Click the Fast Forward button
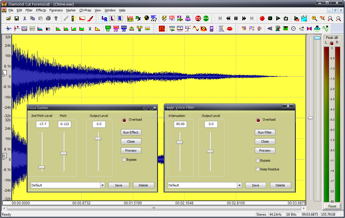The height and width of the screenshot is (218, 345). click(x=244, y=18)
